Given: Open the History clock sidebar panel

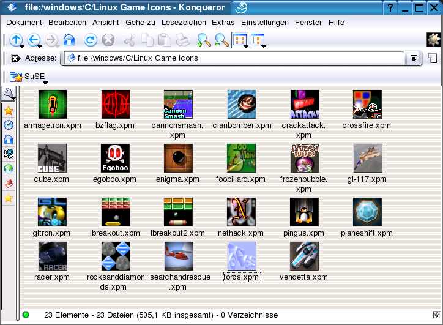Looking at the screenshot, I should click(x=9, y=125).
